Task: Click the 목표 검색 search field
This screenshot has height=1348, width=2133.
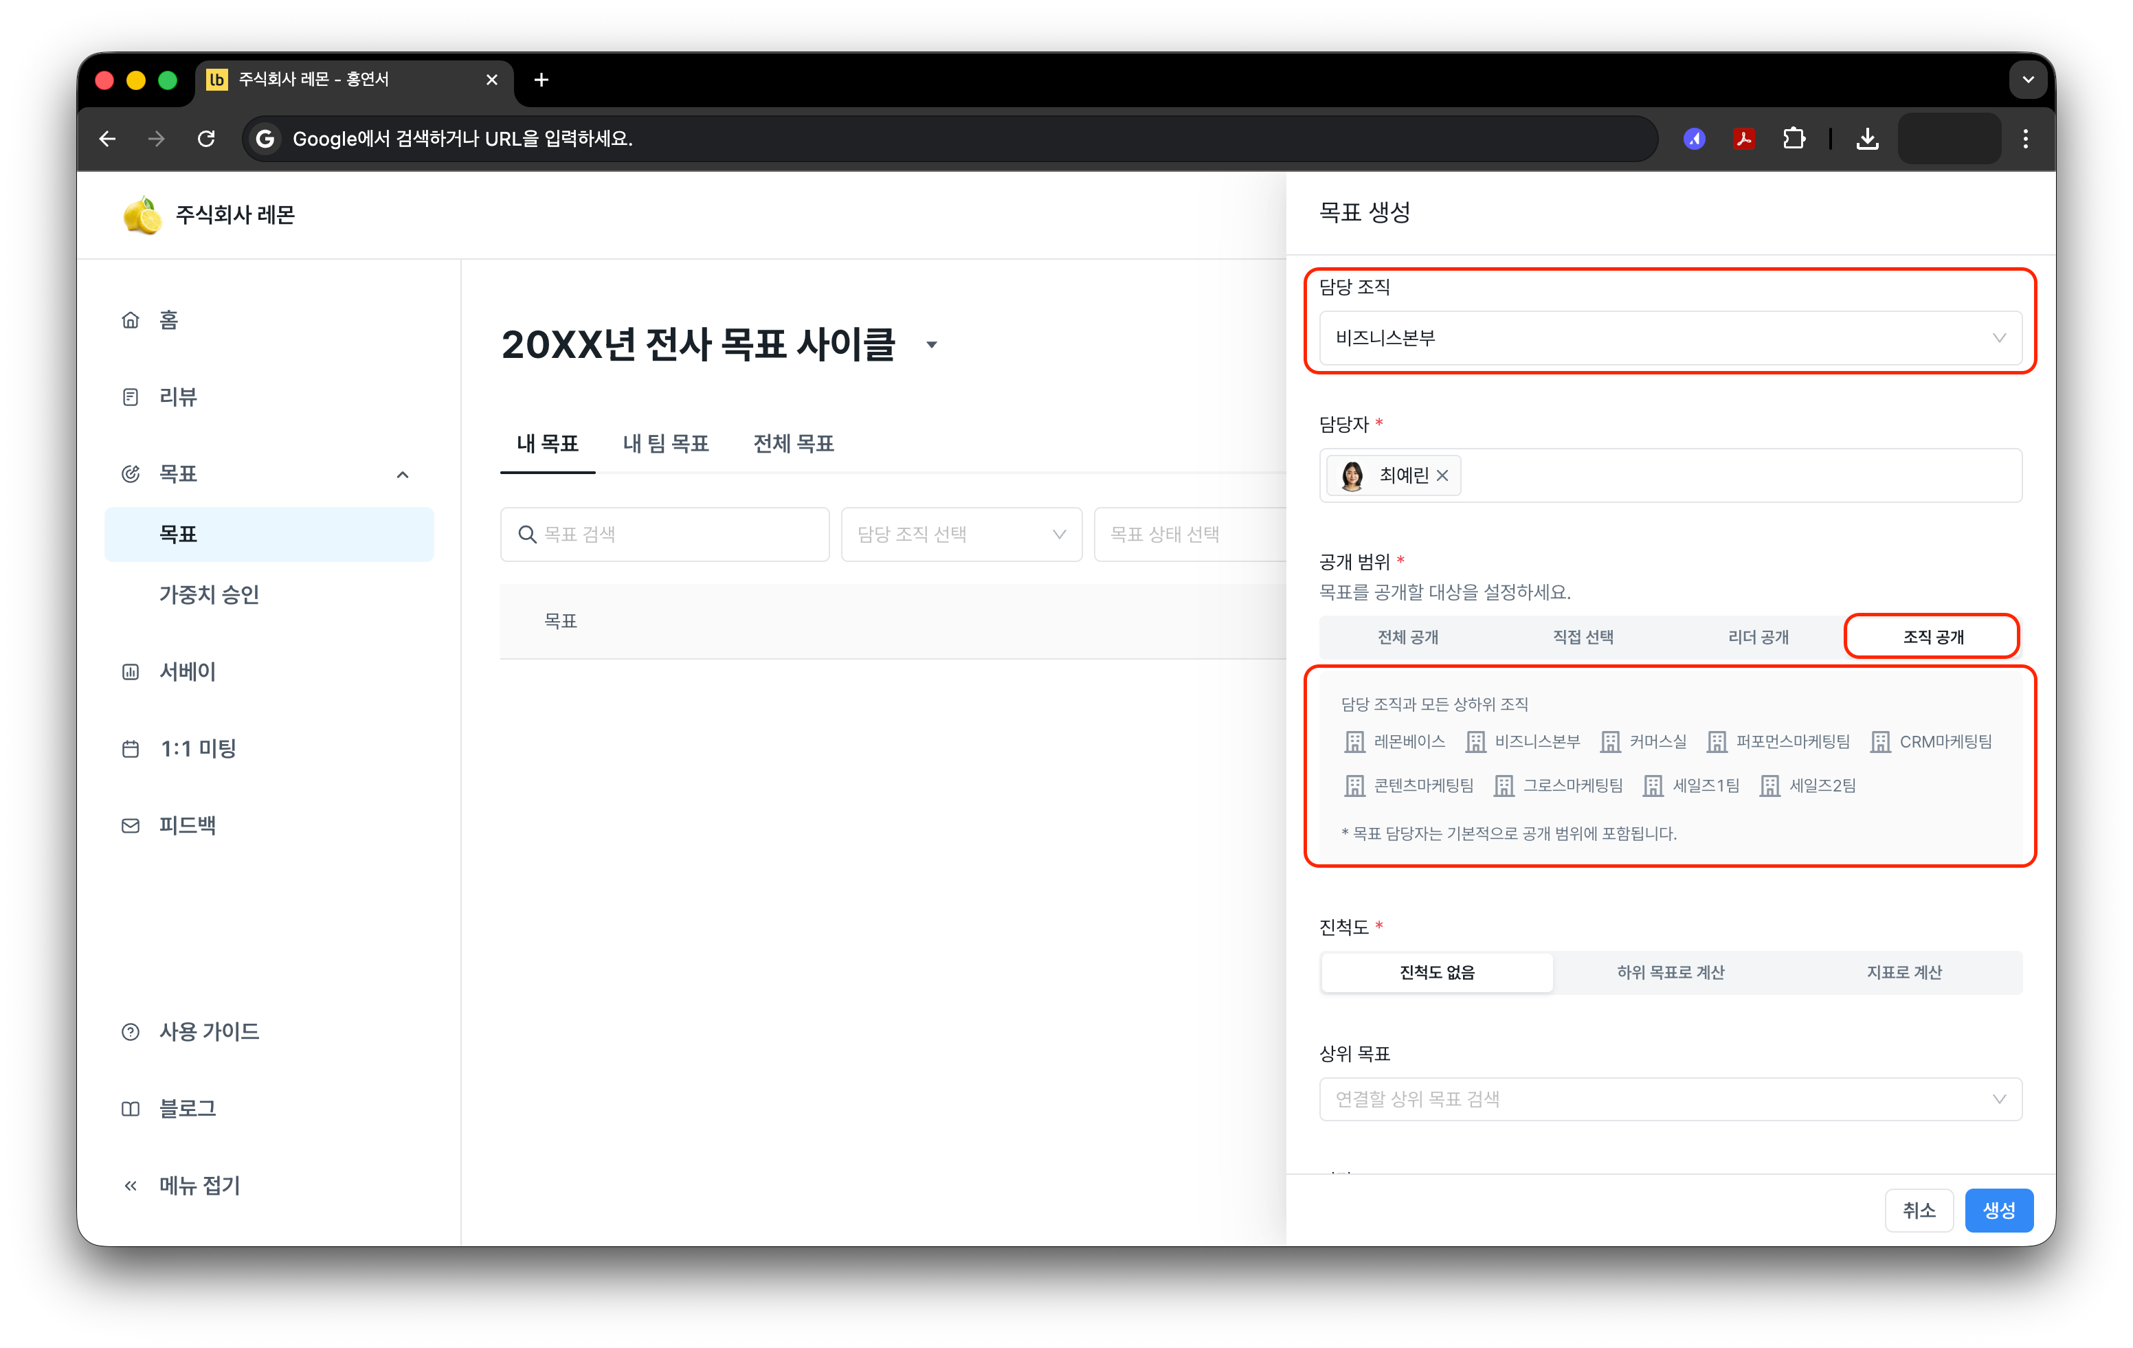Action: tap(665, 534)
